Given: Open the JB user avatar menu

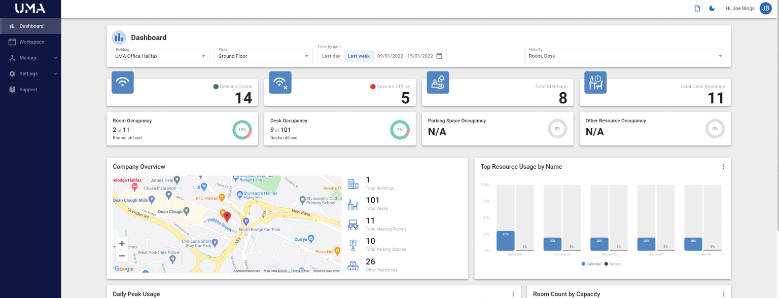Looking at the screenshot, I should (x=765, y=8).
